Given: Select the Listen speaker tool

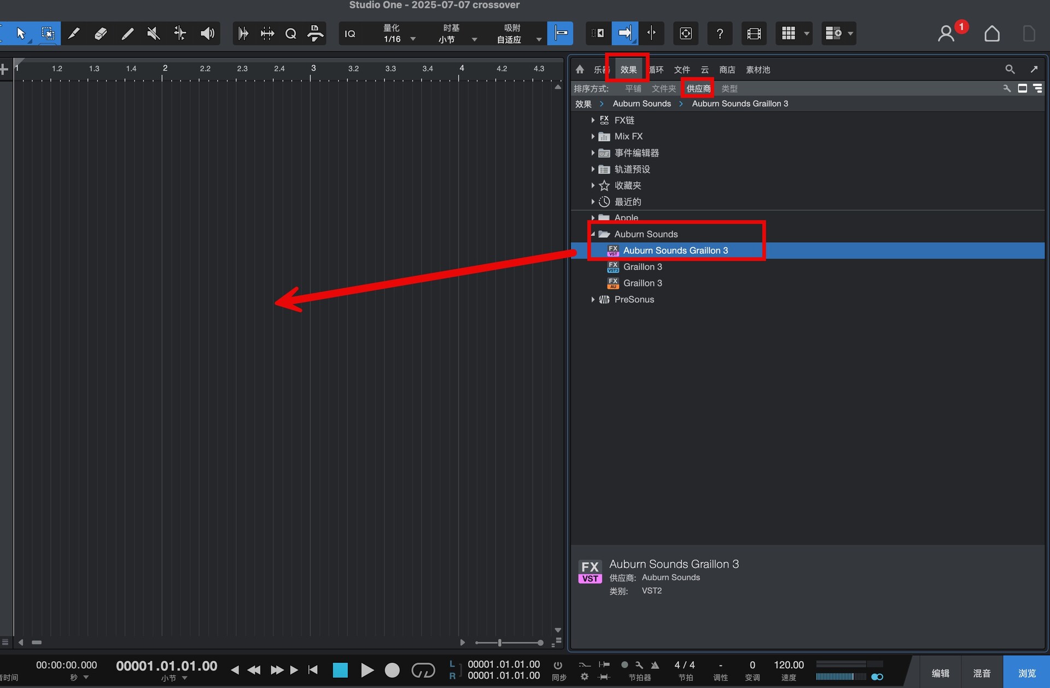Looking at the screenshot, I should coord(207,33).
